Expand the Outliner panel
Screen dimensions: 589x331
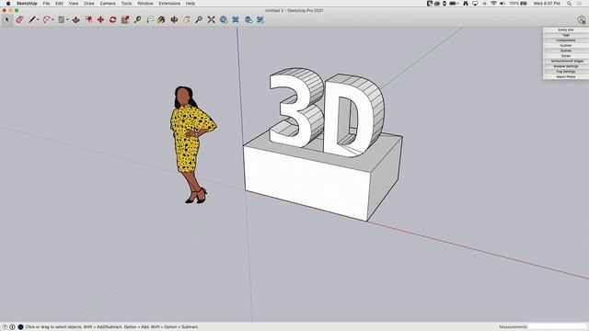tap(566, 45)
